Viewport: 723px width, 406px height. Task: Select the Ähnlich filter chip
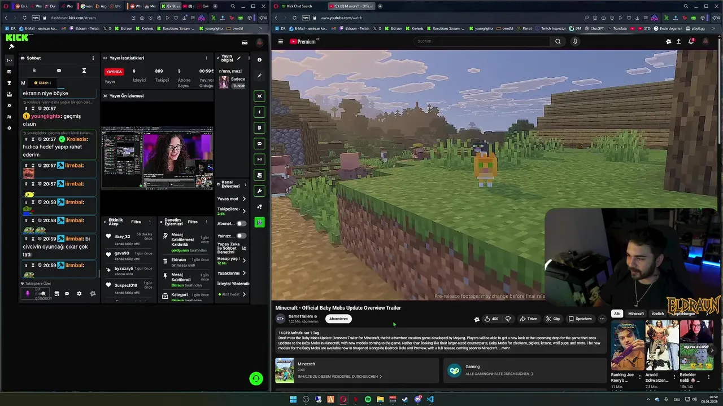point(657,314)
